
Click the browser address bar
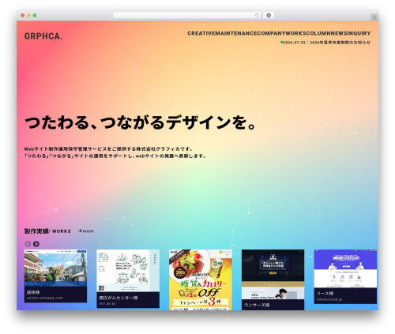pos(186,15)
